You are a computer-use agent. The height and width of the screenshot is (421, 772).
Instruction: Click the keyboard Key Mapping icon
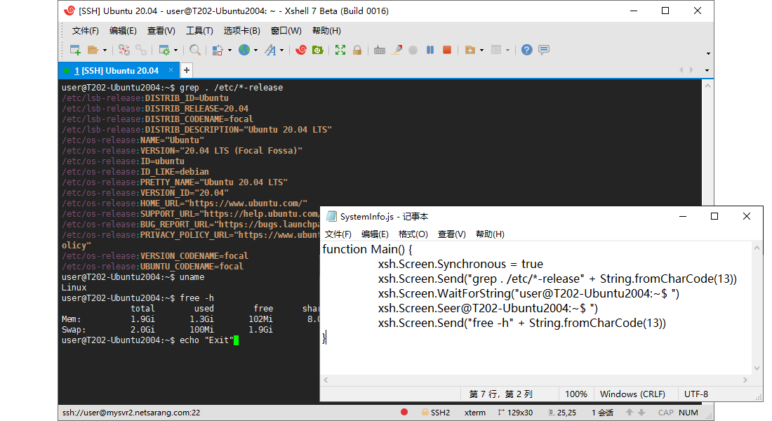pyautogui.click(x=379, y=50)
